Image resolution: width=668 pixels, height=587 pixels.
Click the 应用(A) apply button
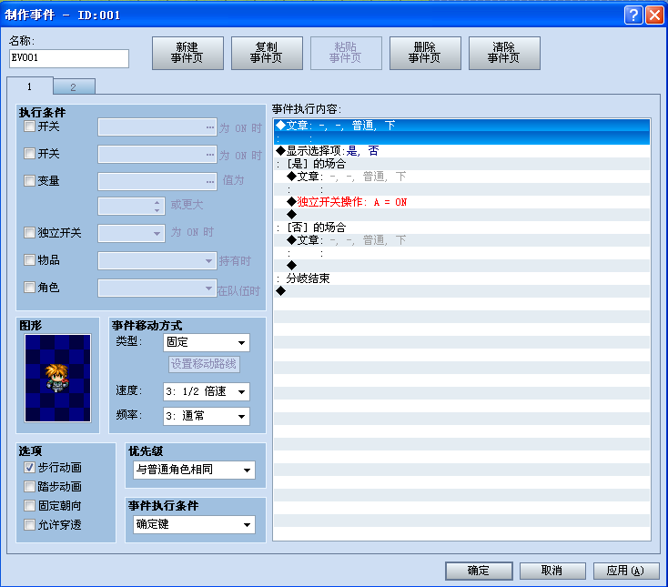coord(626,571)
